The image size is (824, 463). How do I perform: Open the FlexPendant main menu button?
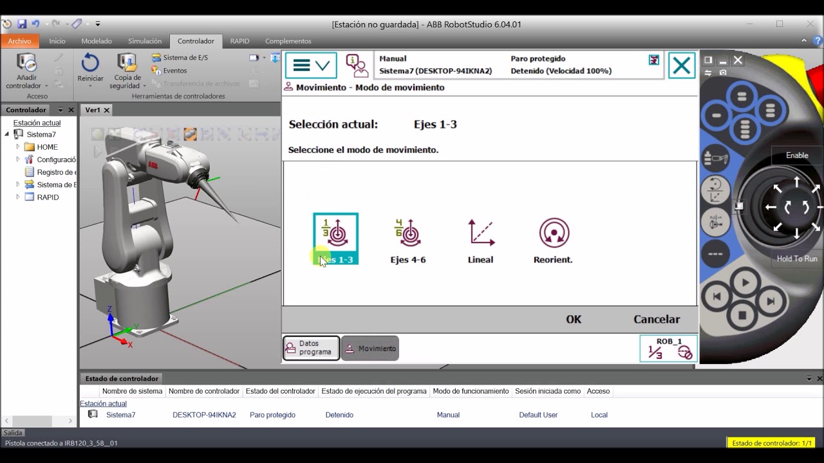(311, 65)
